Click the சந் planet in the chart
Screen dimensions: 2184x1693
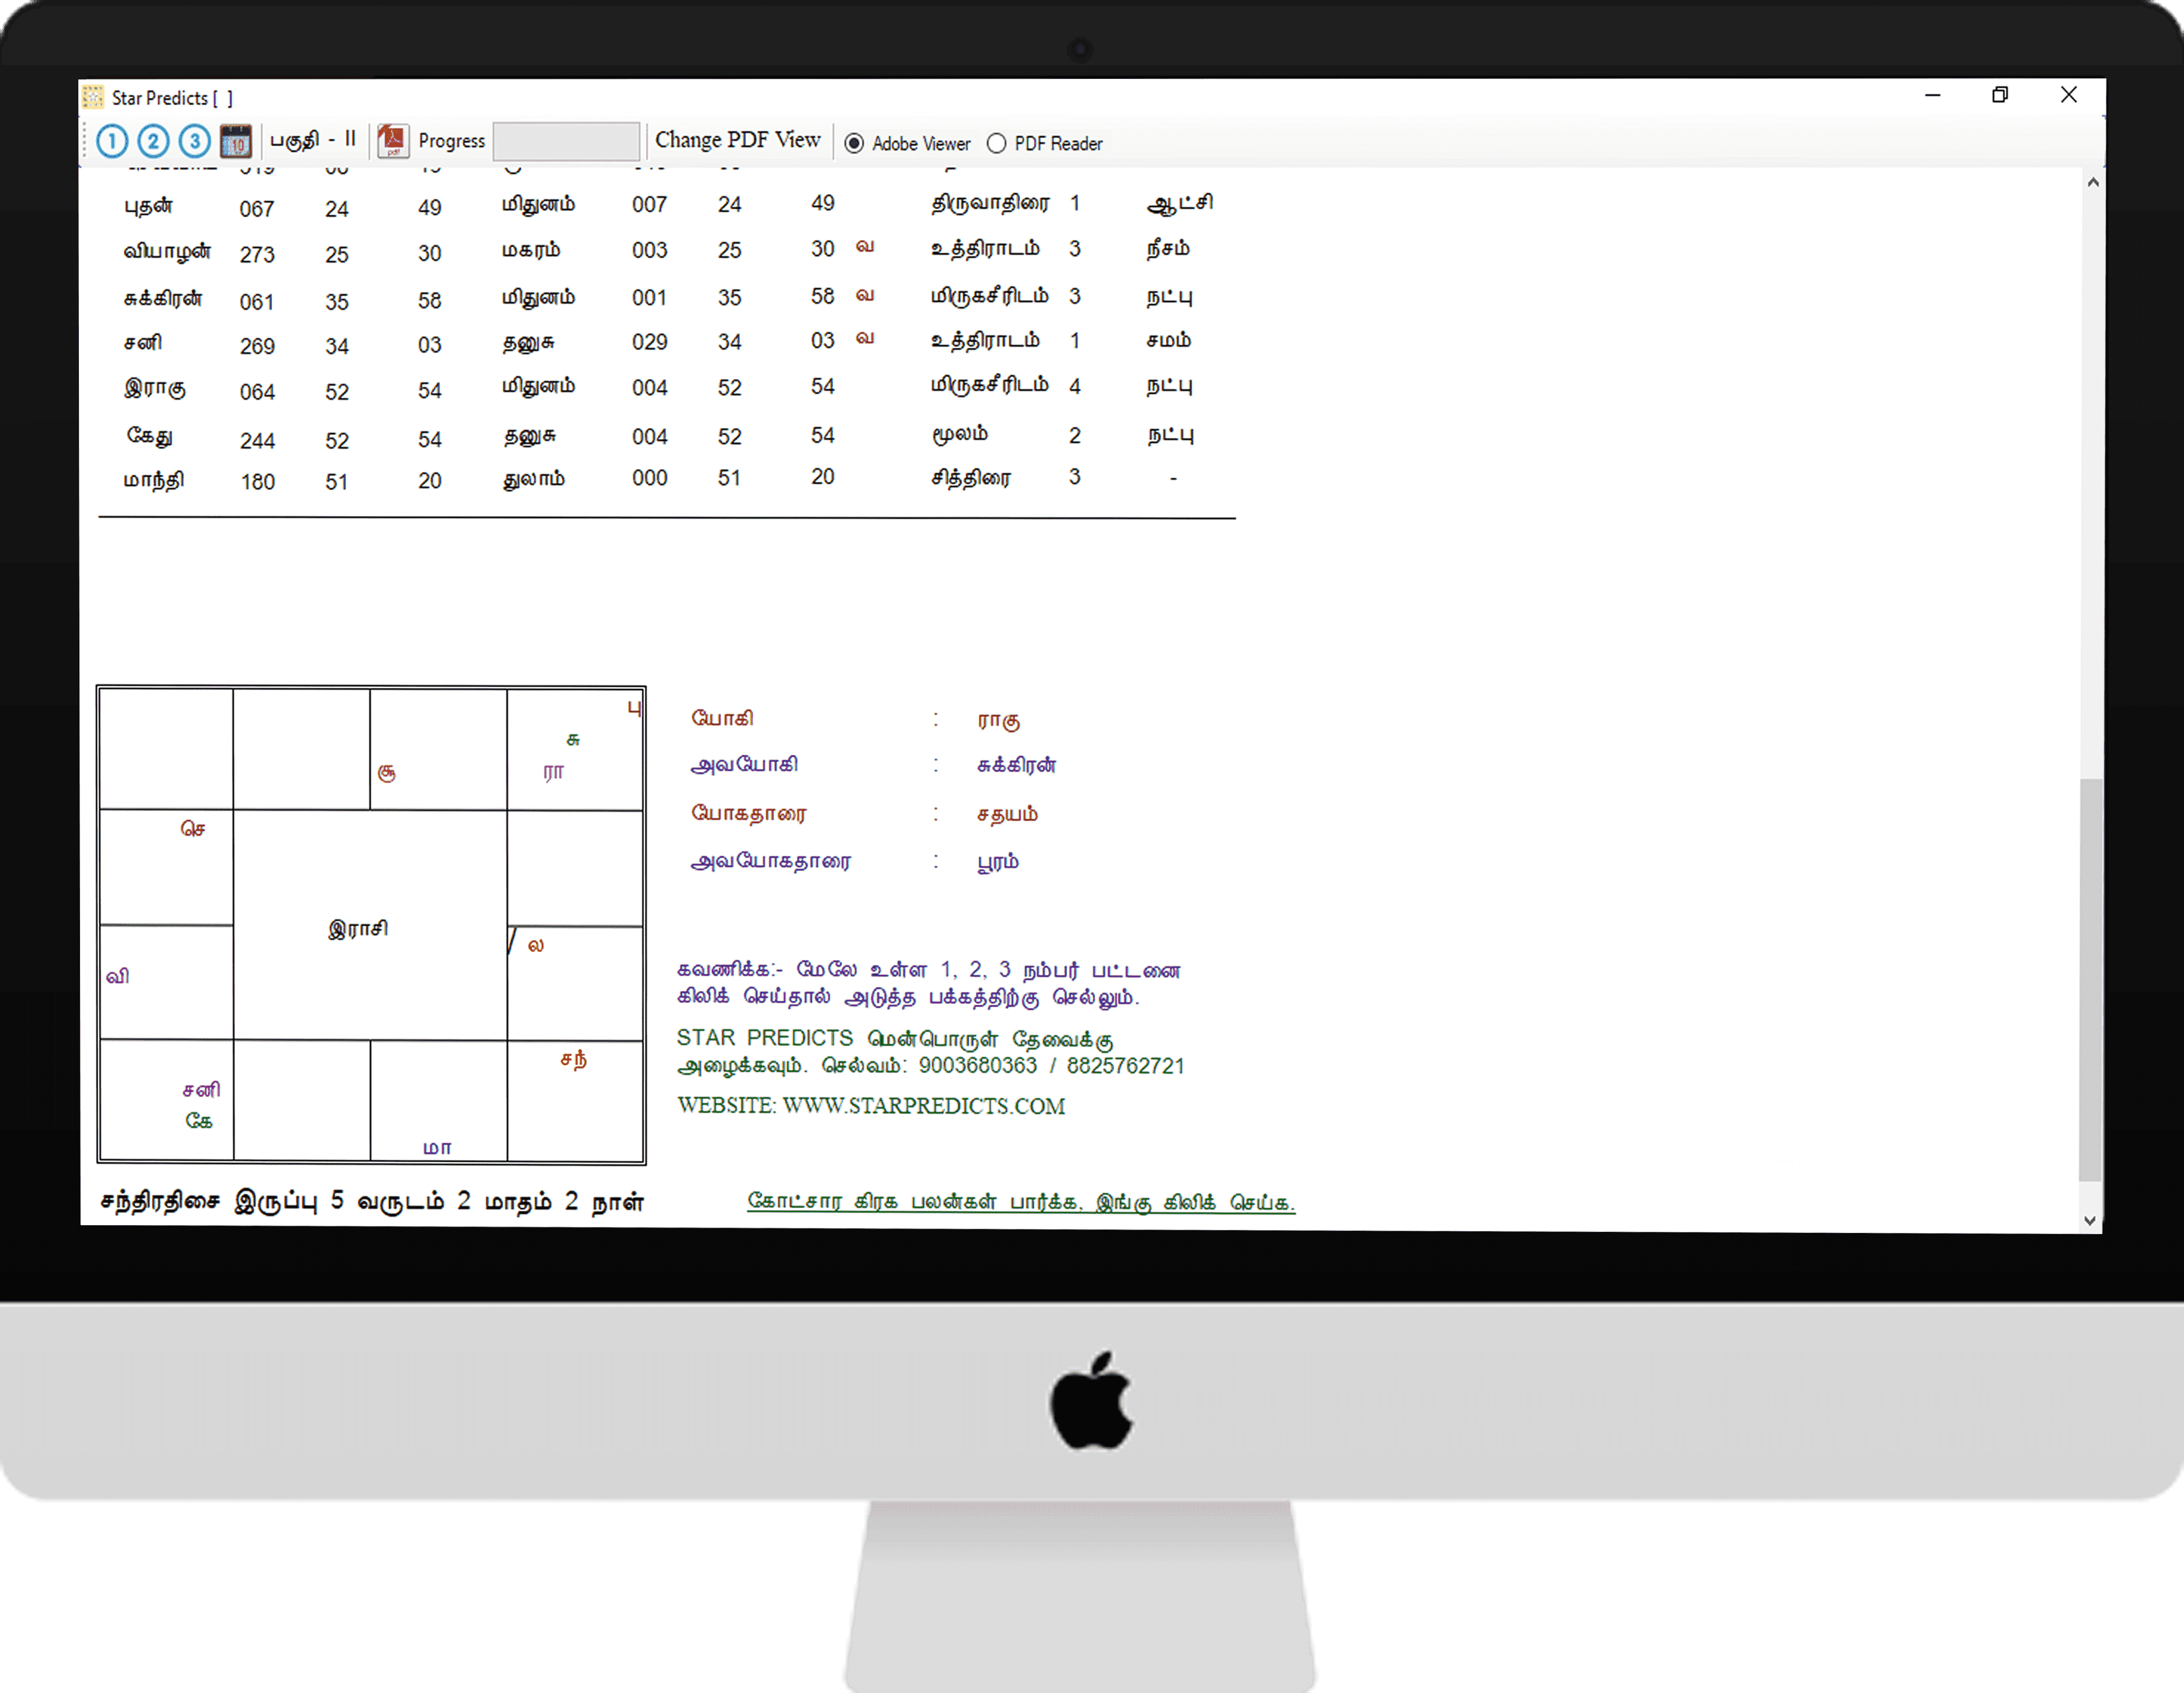coord(574,1059)
